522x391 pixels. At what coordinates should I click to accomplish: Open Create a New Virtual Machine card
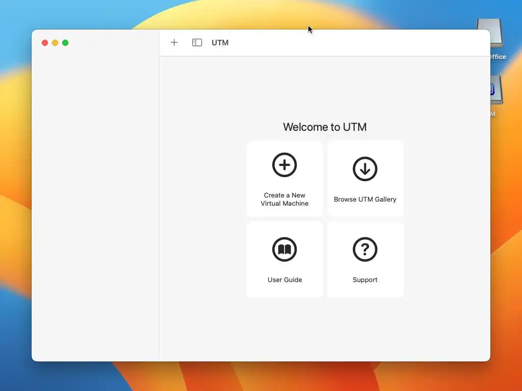tap(285, 179)
